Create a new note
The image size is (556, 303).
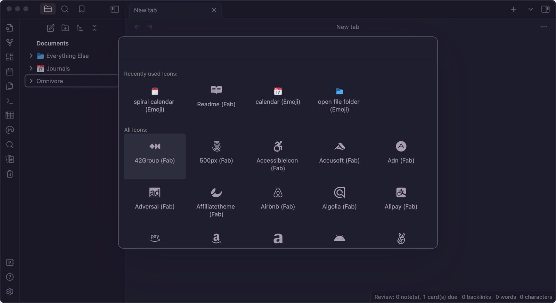51,28
